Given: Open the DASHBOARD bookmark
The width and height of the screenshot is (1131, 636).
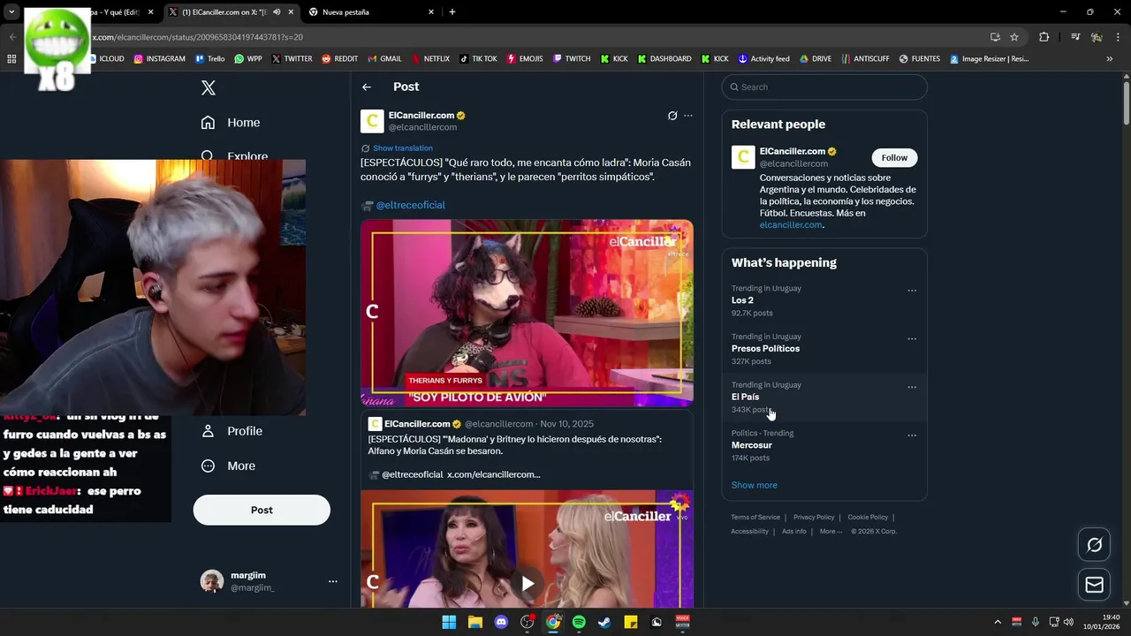Looking at the screenshot, I should tap(664, 59).
